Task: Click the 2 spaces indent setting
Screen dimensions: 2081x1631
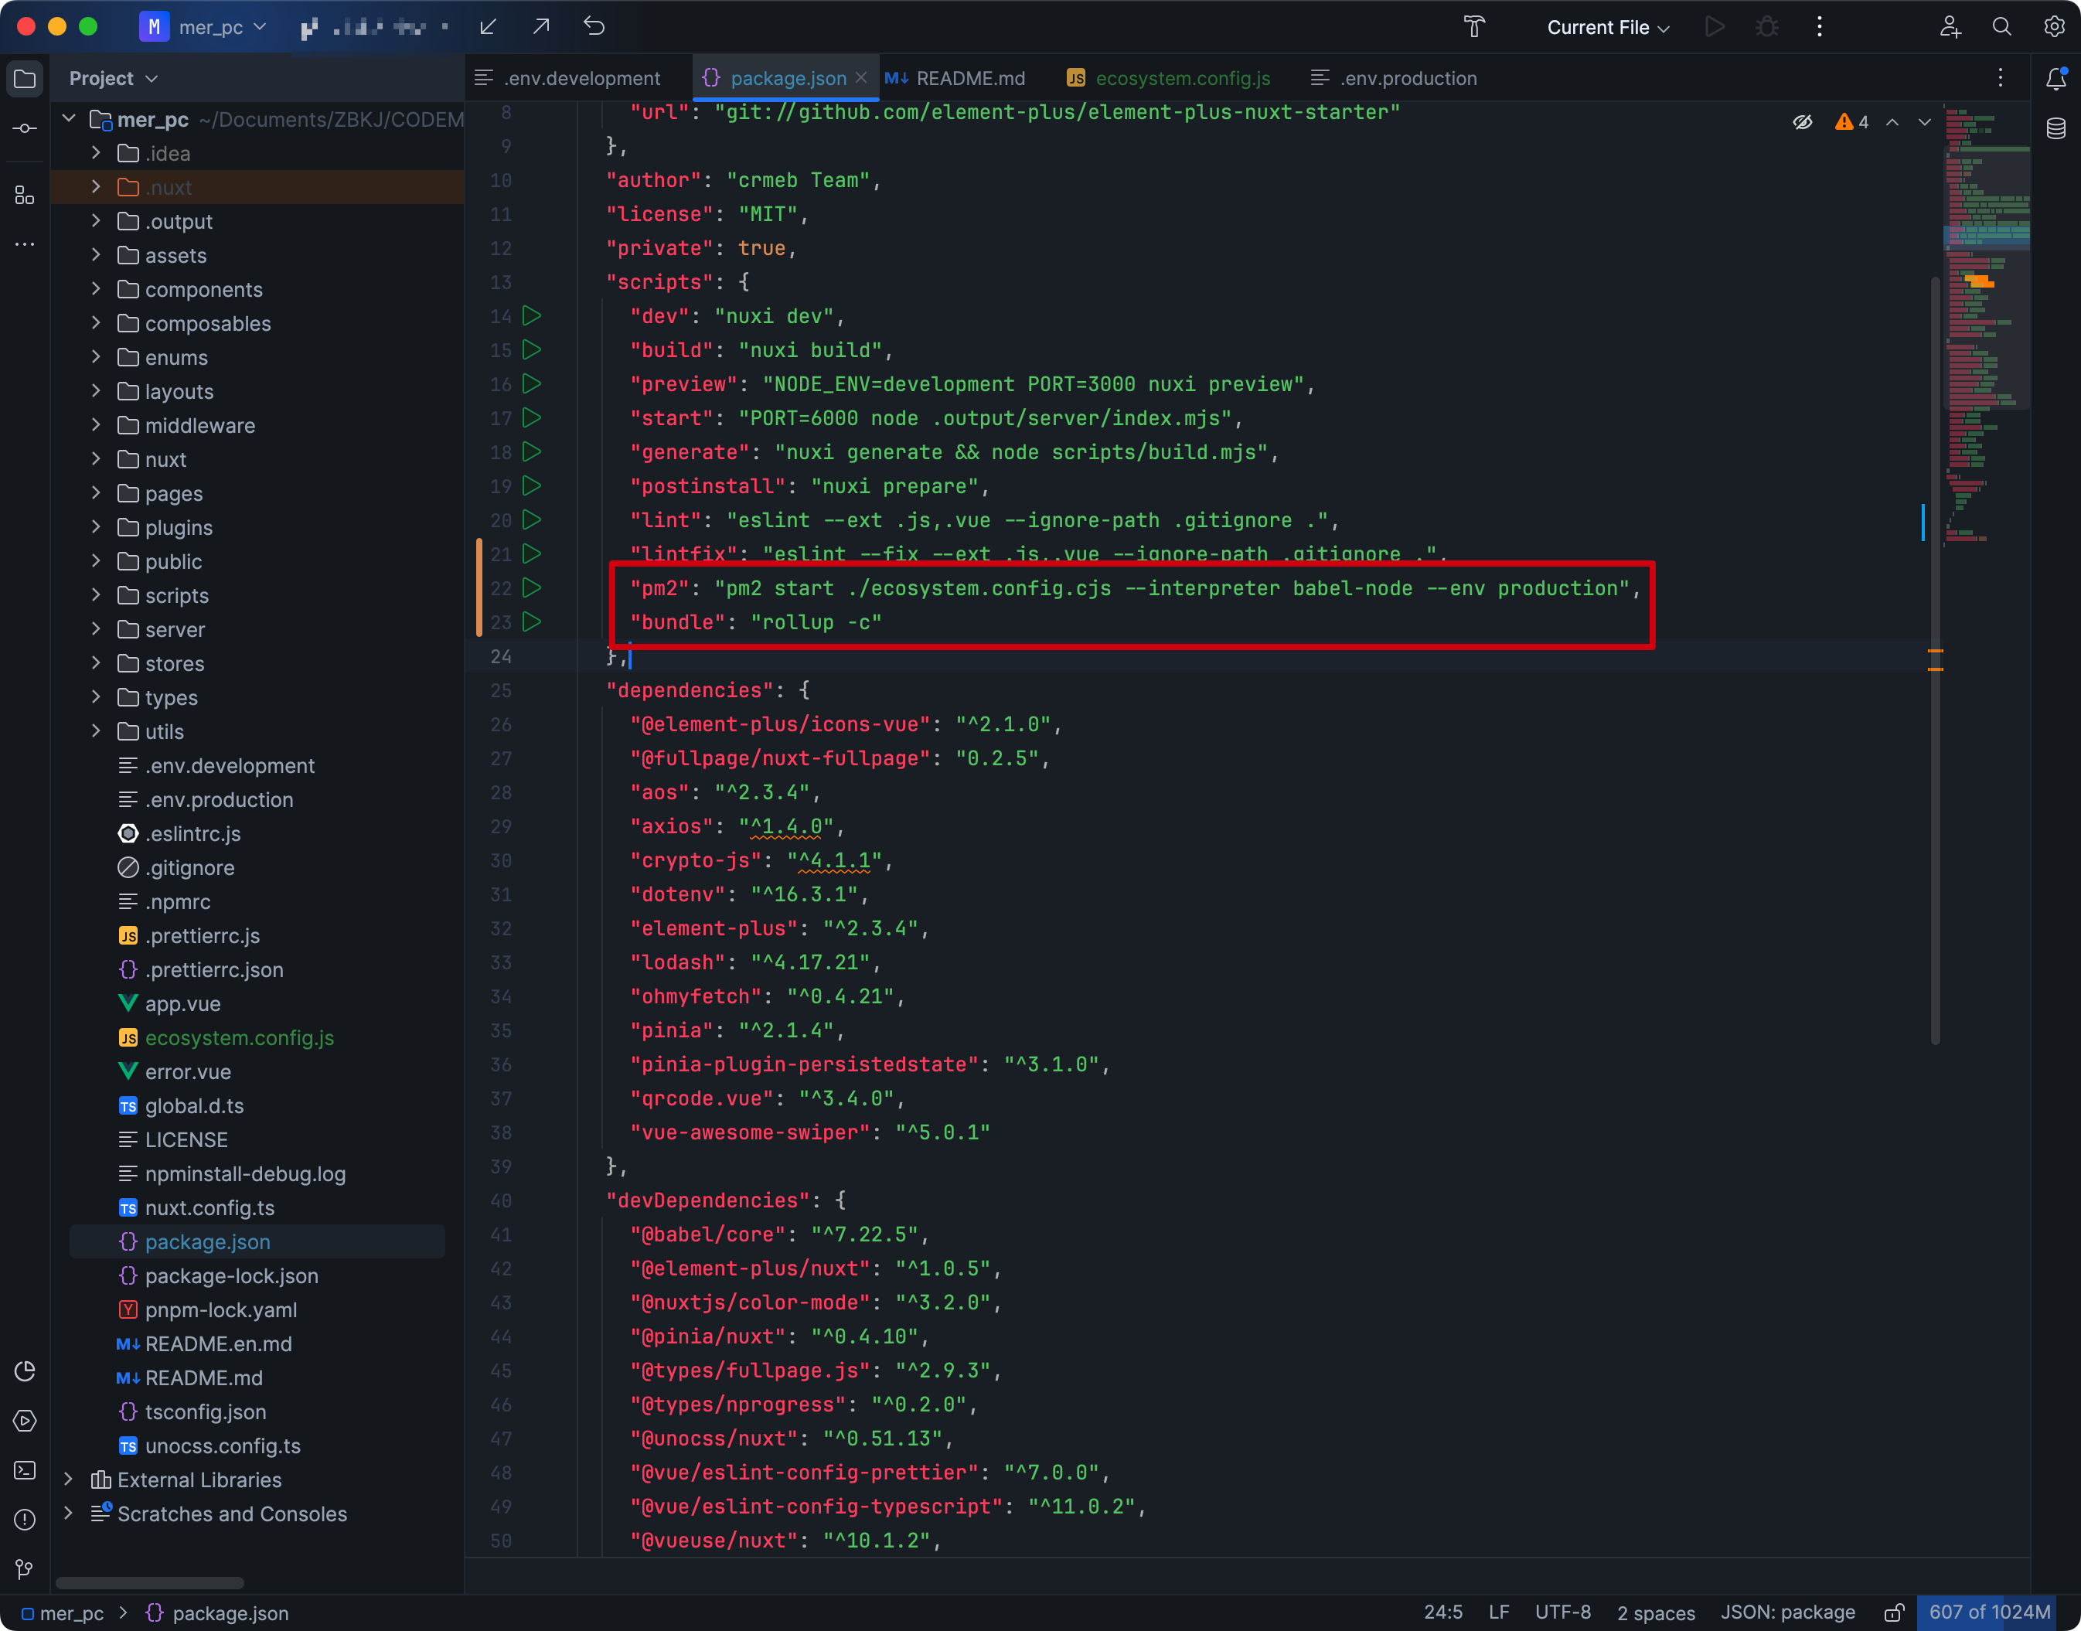Action: click(1656, 1613)
